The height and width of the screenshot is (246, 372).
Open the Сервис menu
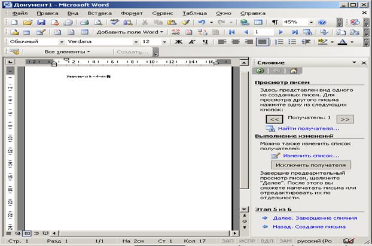tap(163, 13)
